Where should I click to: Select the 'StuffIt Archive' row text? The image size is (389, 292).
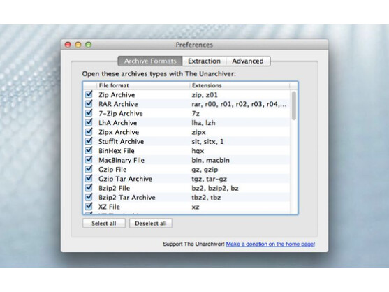tap(122, 141)
